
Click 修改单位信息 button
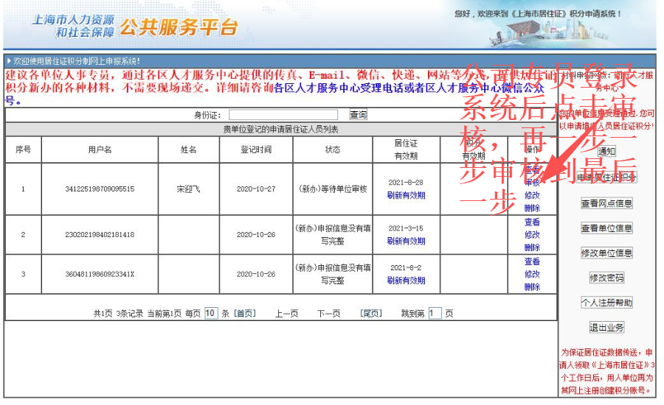[x=607, y=253]
